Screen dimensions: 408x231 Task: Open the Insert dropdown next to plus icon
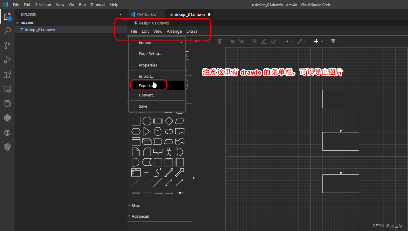pyautogui.click(x=322, y=41)
